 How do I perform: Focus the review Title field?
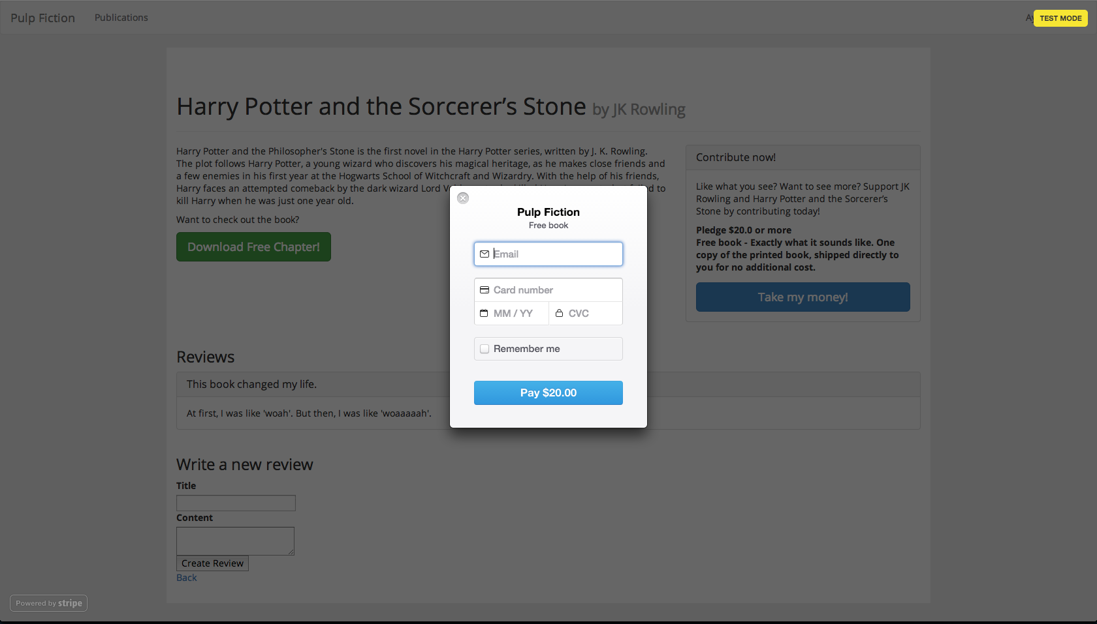click(236, 503)
